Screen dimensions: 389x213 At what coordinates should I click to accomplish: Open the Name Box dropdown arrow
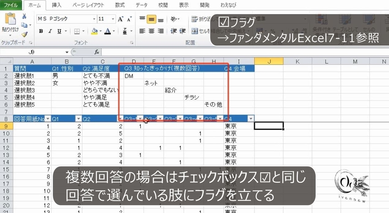tap(67, 52)
